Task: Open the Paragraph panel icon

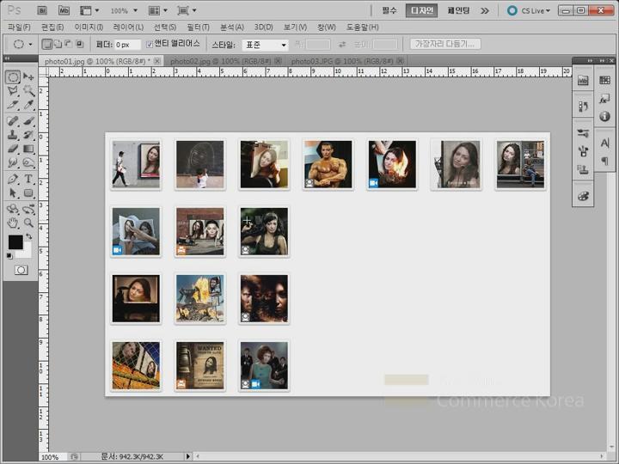Action: point(604,161)
